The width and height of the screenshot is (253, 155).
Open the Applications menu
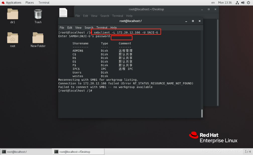14,3
